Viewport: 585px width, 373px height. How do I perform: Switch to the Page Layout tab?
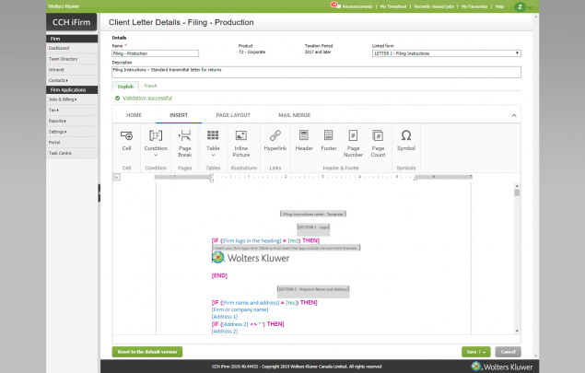233,115
